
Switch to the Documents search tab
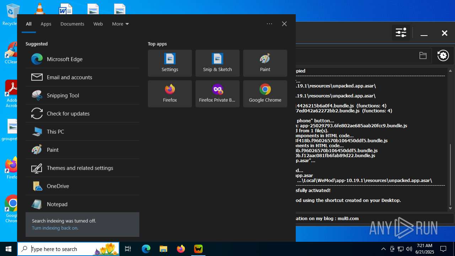click(x=72, y=24)
